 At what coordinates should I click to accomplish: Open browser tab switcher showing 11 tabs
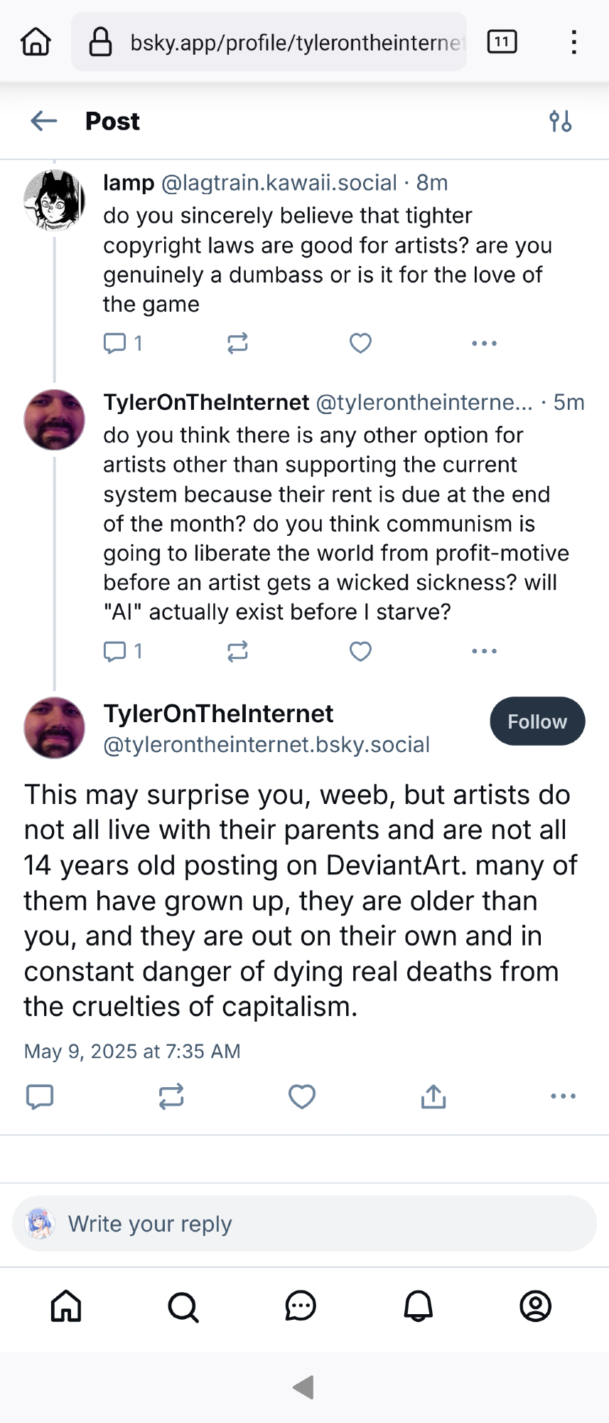coord(502,42)
